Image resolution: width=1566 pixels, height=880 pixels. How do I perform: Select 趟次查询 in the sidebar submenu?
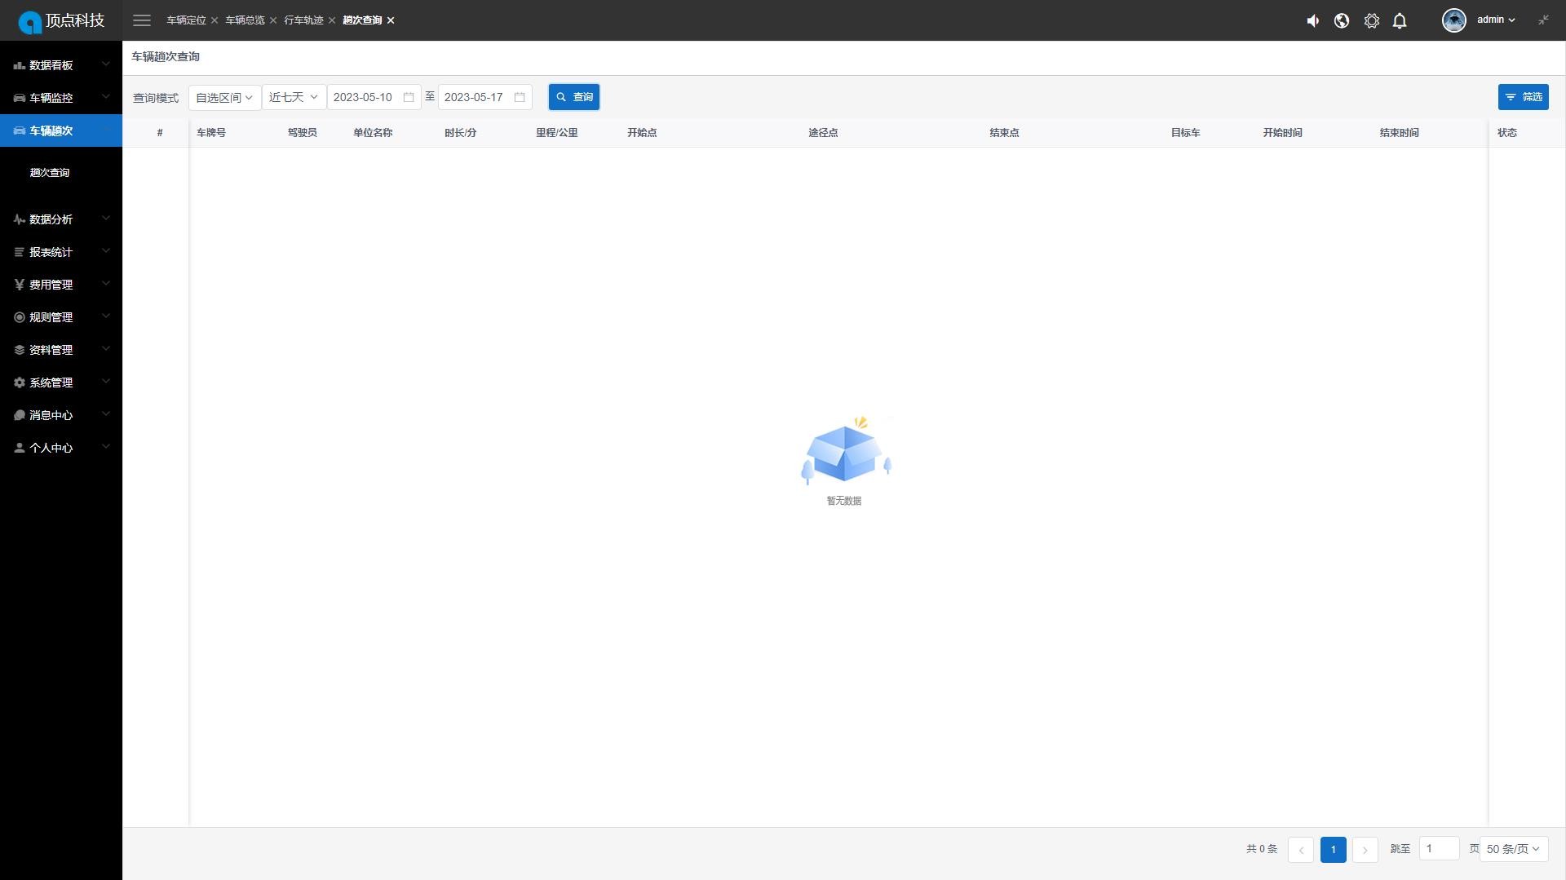(50, 173)
